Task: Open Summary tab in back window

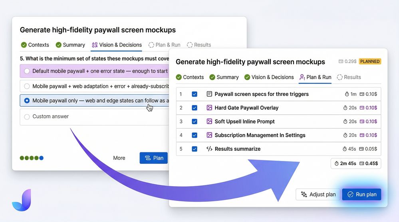Action: tap(70, 45)
